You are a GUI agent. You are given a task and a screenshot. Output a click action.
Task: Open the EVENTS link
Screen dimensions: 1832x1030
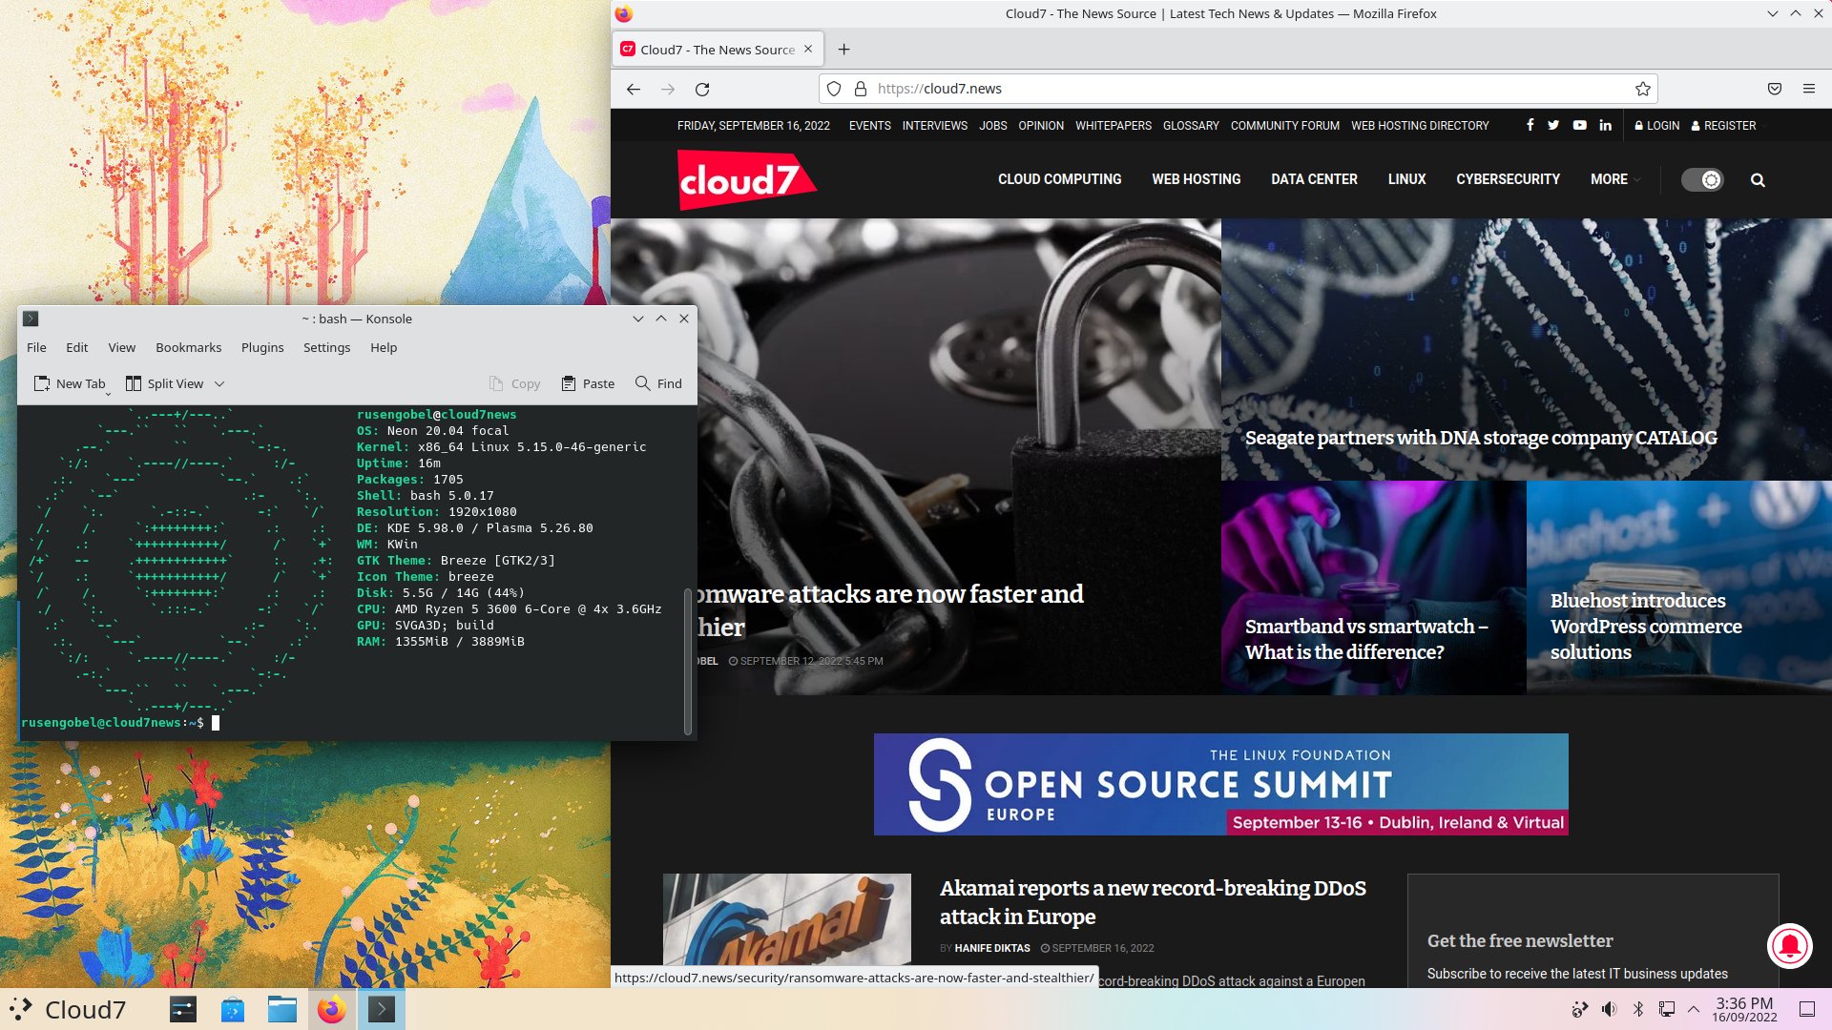(x=870, y=126)
